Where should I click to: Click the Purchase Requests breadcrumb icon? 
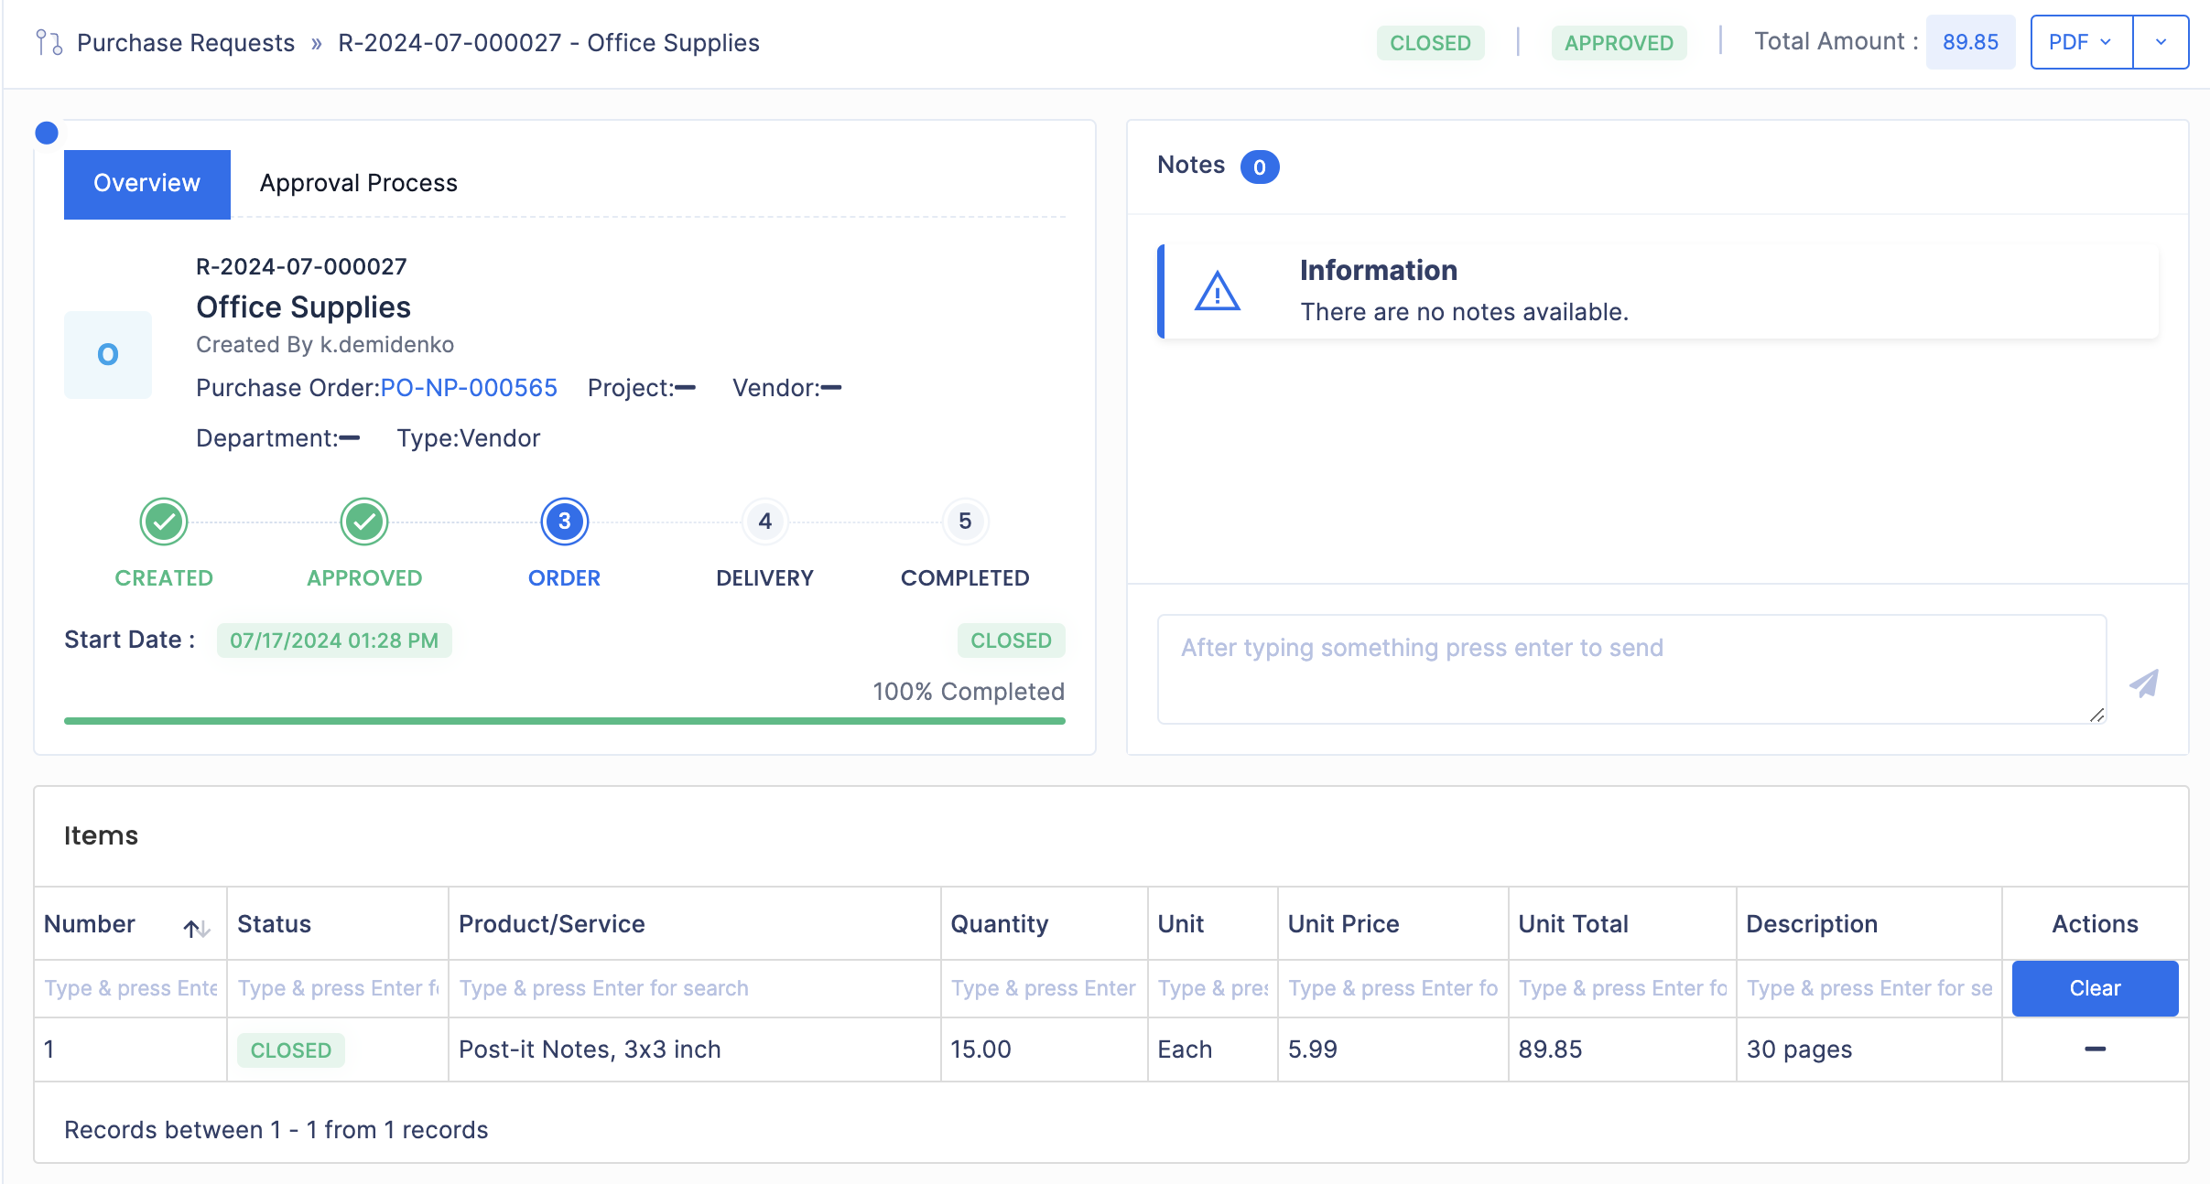(x=49, y=42)
